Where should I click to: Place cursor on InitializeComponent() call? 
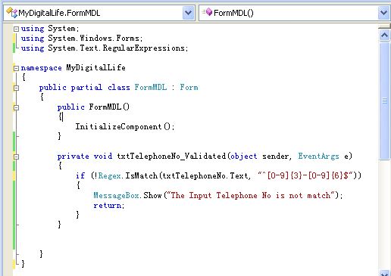coord(125,126)
